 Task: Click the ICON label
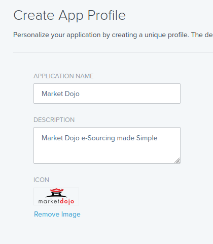click(41, 180)
